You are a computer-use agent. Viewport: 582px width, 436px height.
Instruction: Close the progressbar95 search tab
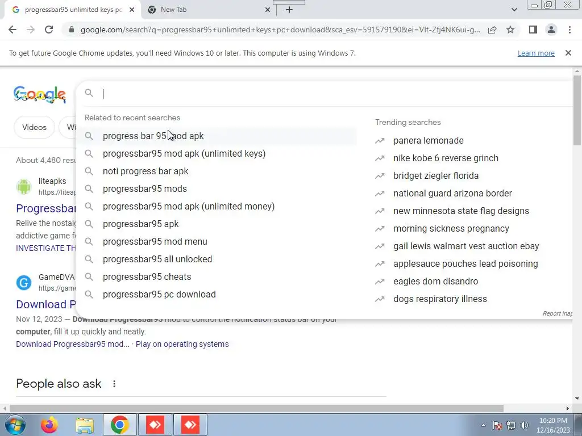pos(132,10)
